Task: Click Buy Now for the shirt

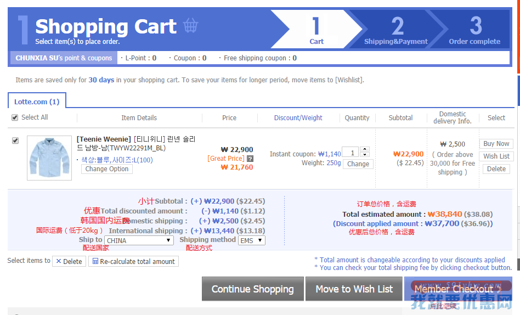Action: [x=496, y=144]
